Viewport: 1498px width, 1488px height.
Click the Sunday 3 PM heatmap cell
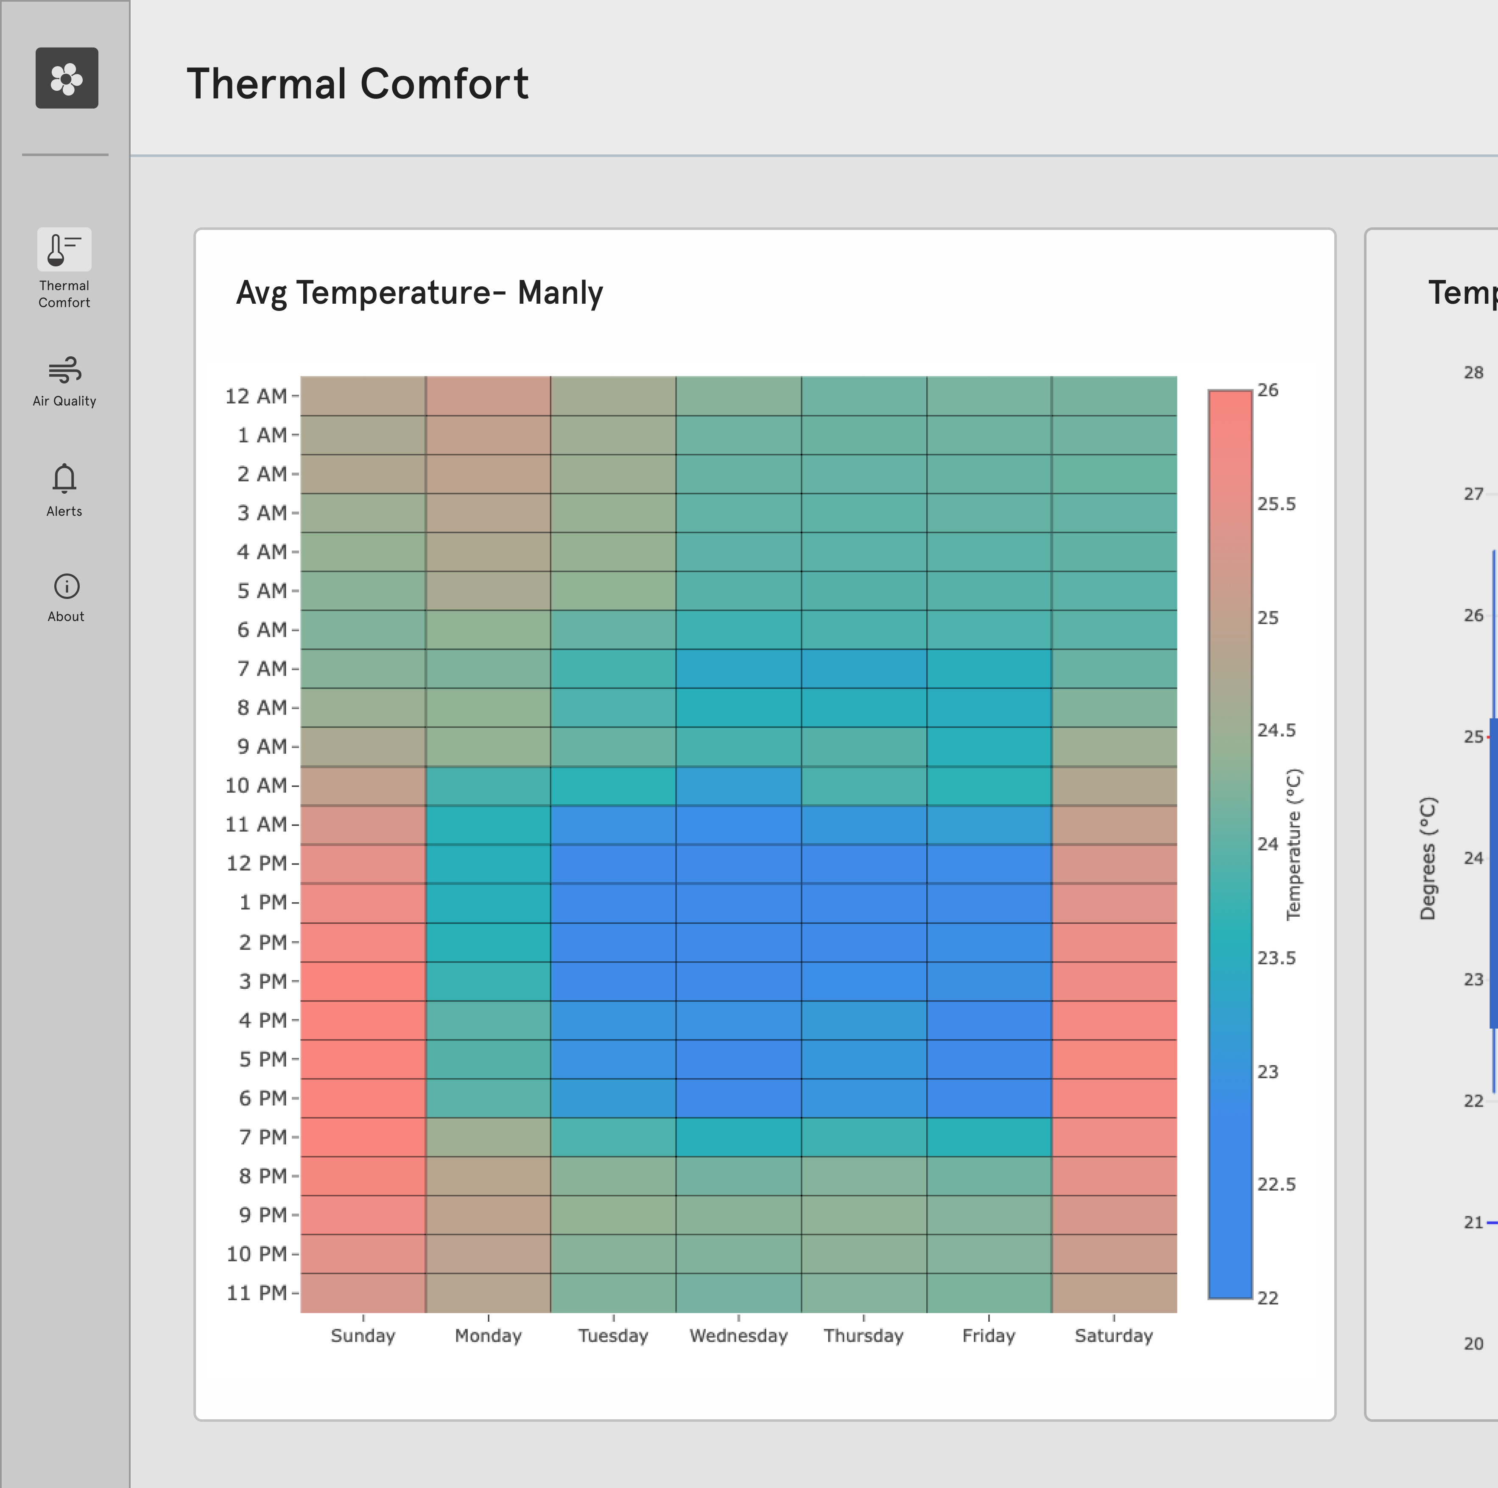(363, 981)
